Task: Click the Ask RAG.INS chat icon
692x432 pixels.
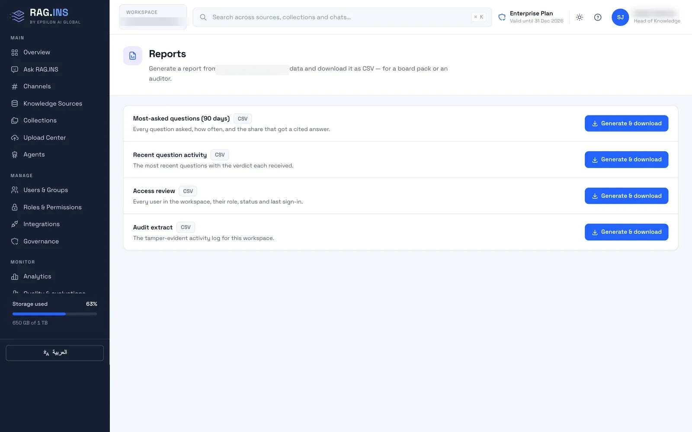Action: 15,70
